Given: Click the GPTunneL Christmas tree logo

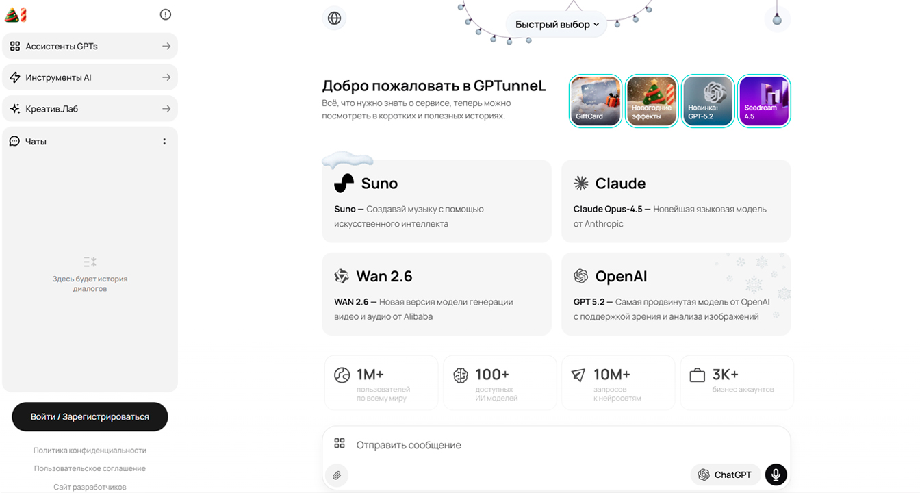Looking at the screenshot, I should coord(15,14).
